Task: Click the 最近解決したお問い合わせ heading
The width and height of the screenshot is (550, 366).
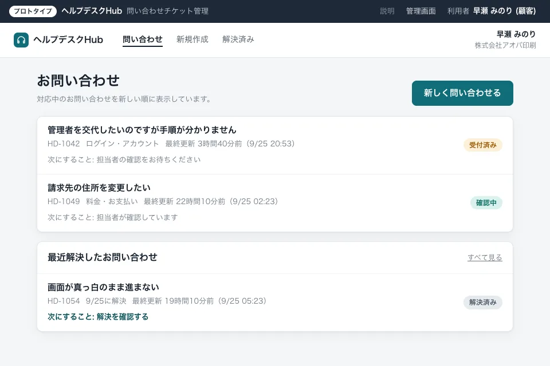Action: (x=103, y=257)
